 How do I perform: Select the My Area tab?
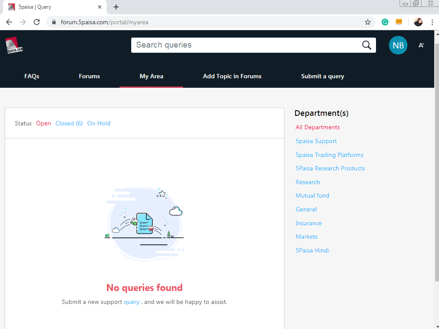[152, 76]
